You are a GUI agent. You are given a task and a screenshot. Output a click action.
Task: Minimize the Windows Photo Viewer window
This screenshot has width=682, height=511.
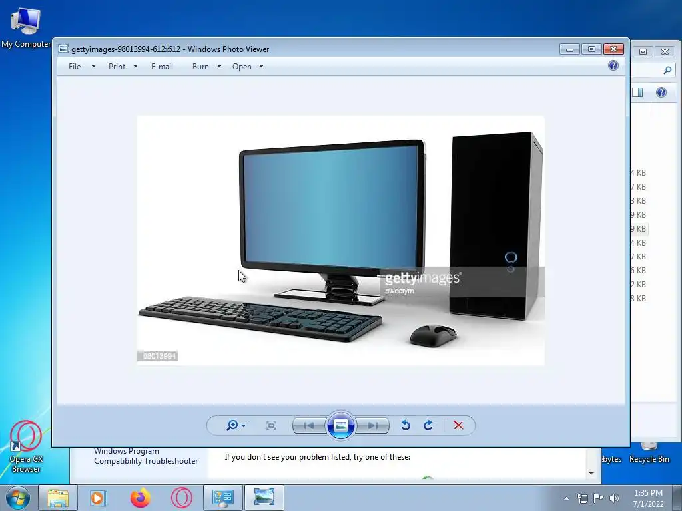569,49
